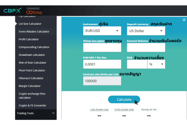Select Lot Size Calculator in sidebar

click(30, 24)
